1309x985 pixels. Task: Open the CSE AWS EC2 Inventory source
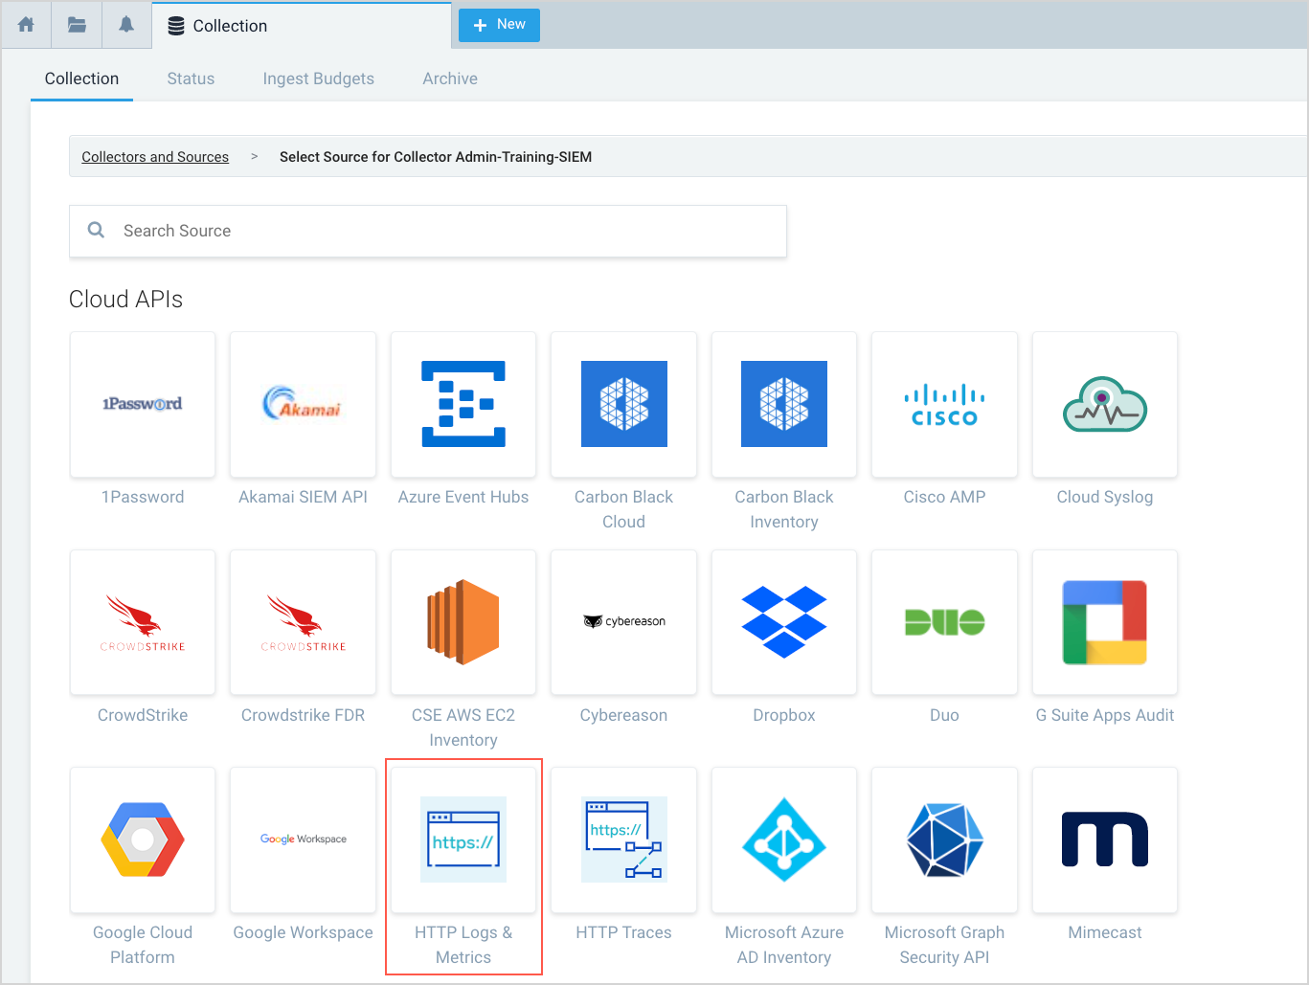pyautogui.click(x=463, y=622)
